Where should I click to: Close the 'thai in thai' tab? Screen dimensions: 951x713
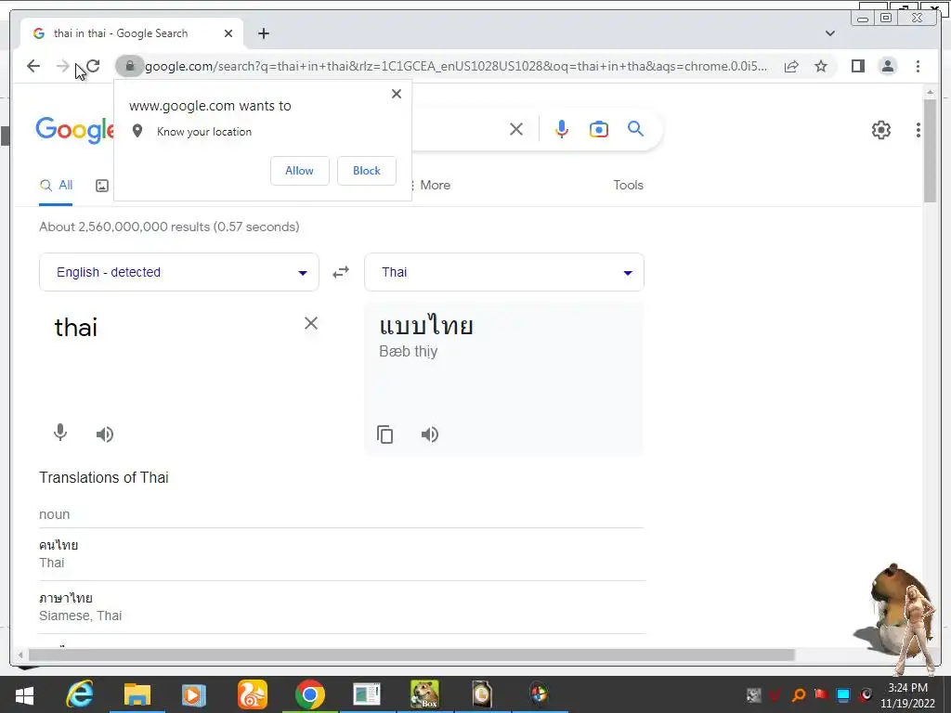(x=228, y=33)
